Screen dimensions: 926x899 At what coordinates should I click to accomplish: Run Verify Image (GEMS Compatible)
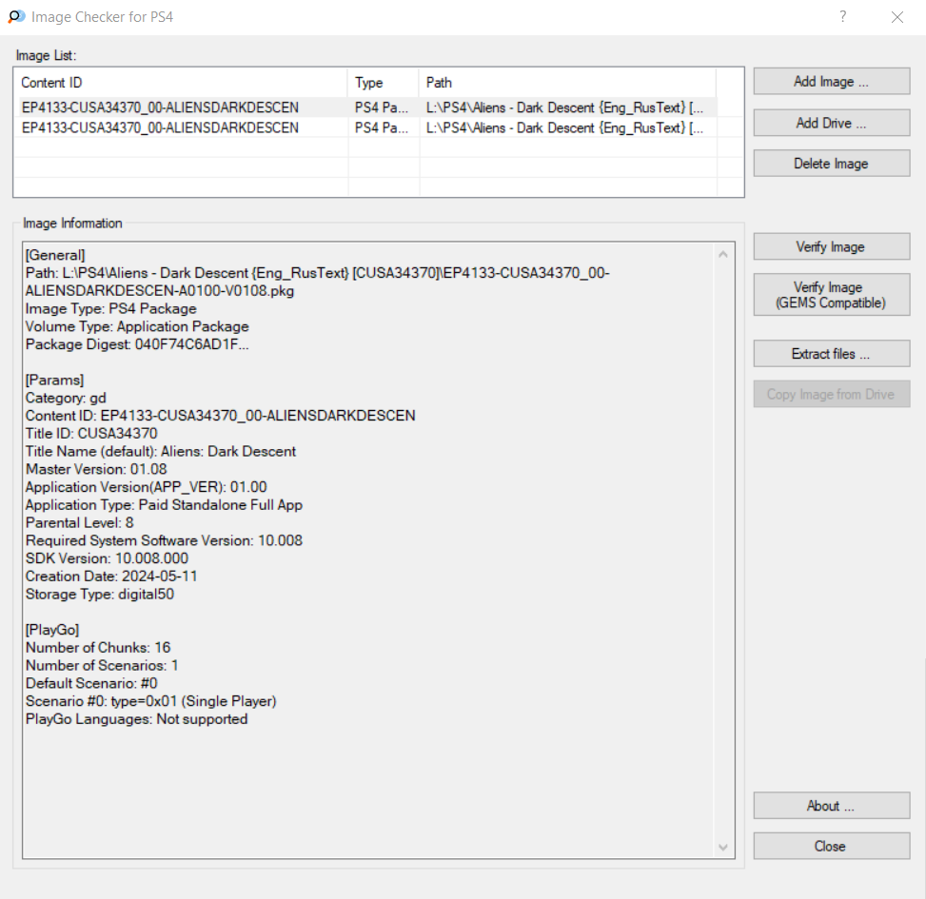pos(831,295)
